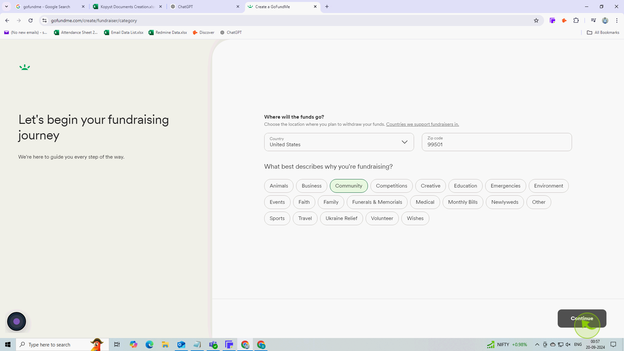The height and width of the screenshot is (351, 624).
Task: Open the Chrome profile avatar
Action: [605, 20]
